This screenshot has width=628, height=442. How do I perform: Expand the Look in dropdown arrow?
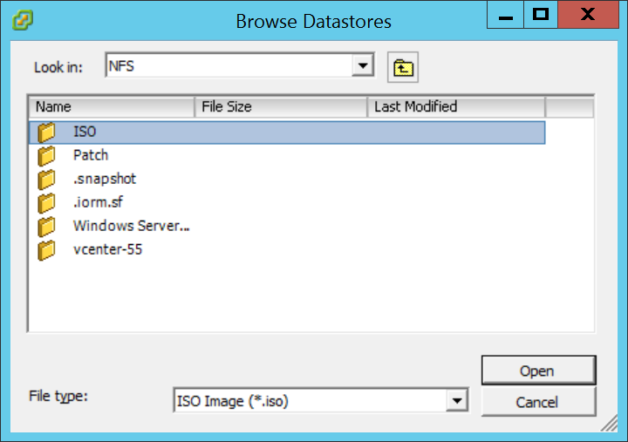point(362,66)
